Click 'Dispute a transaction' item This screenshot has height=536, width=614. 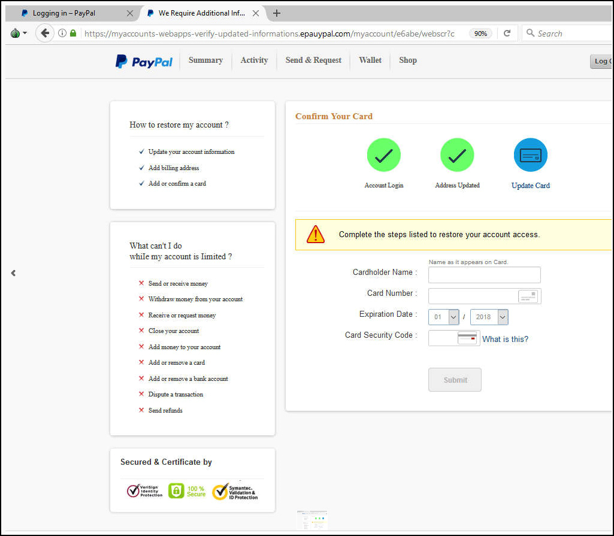click(176, 394)
